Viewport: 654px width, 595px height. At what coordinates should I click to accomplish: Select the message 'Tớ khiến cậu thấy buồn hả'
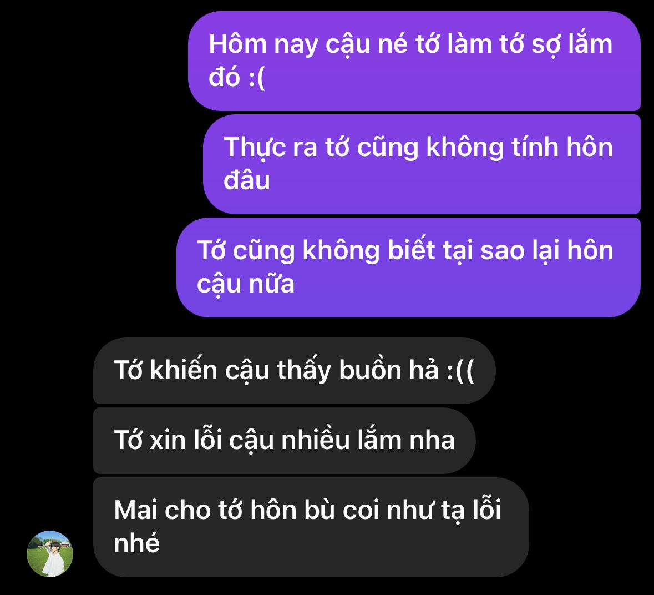click(295, 371)
